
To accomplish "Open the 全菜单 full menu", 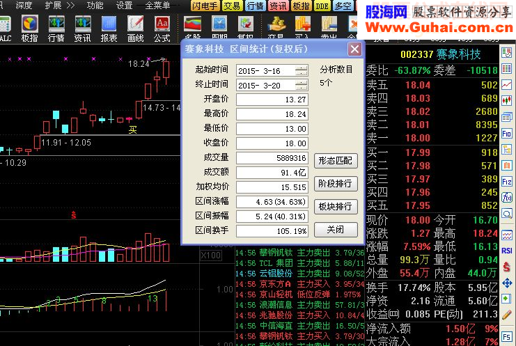I will (157, 6).
